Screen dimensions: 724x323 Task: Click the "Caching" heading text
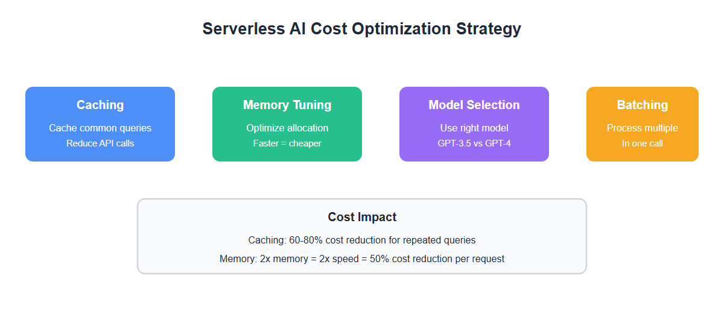100,105
